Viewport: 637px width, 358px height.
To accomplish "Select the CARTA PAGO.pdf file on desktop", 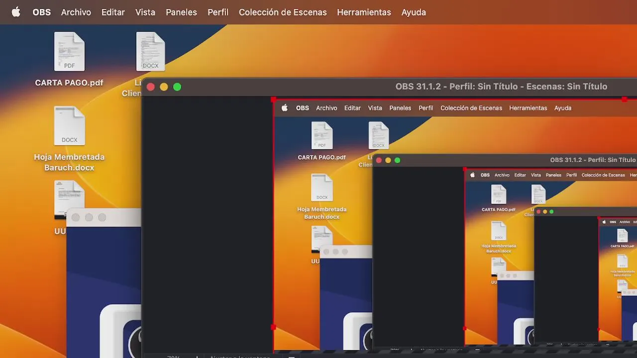I will pyautogui.click(x=69, y=60).
